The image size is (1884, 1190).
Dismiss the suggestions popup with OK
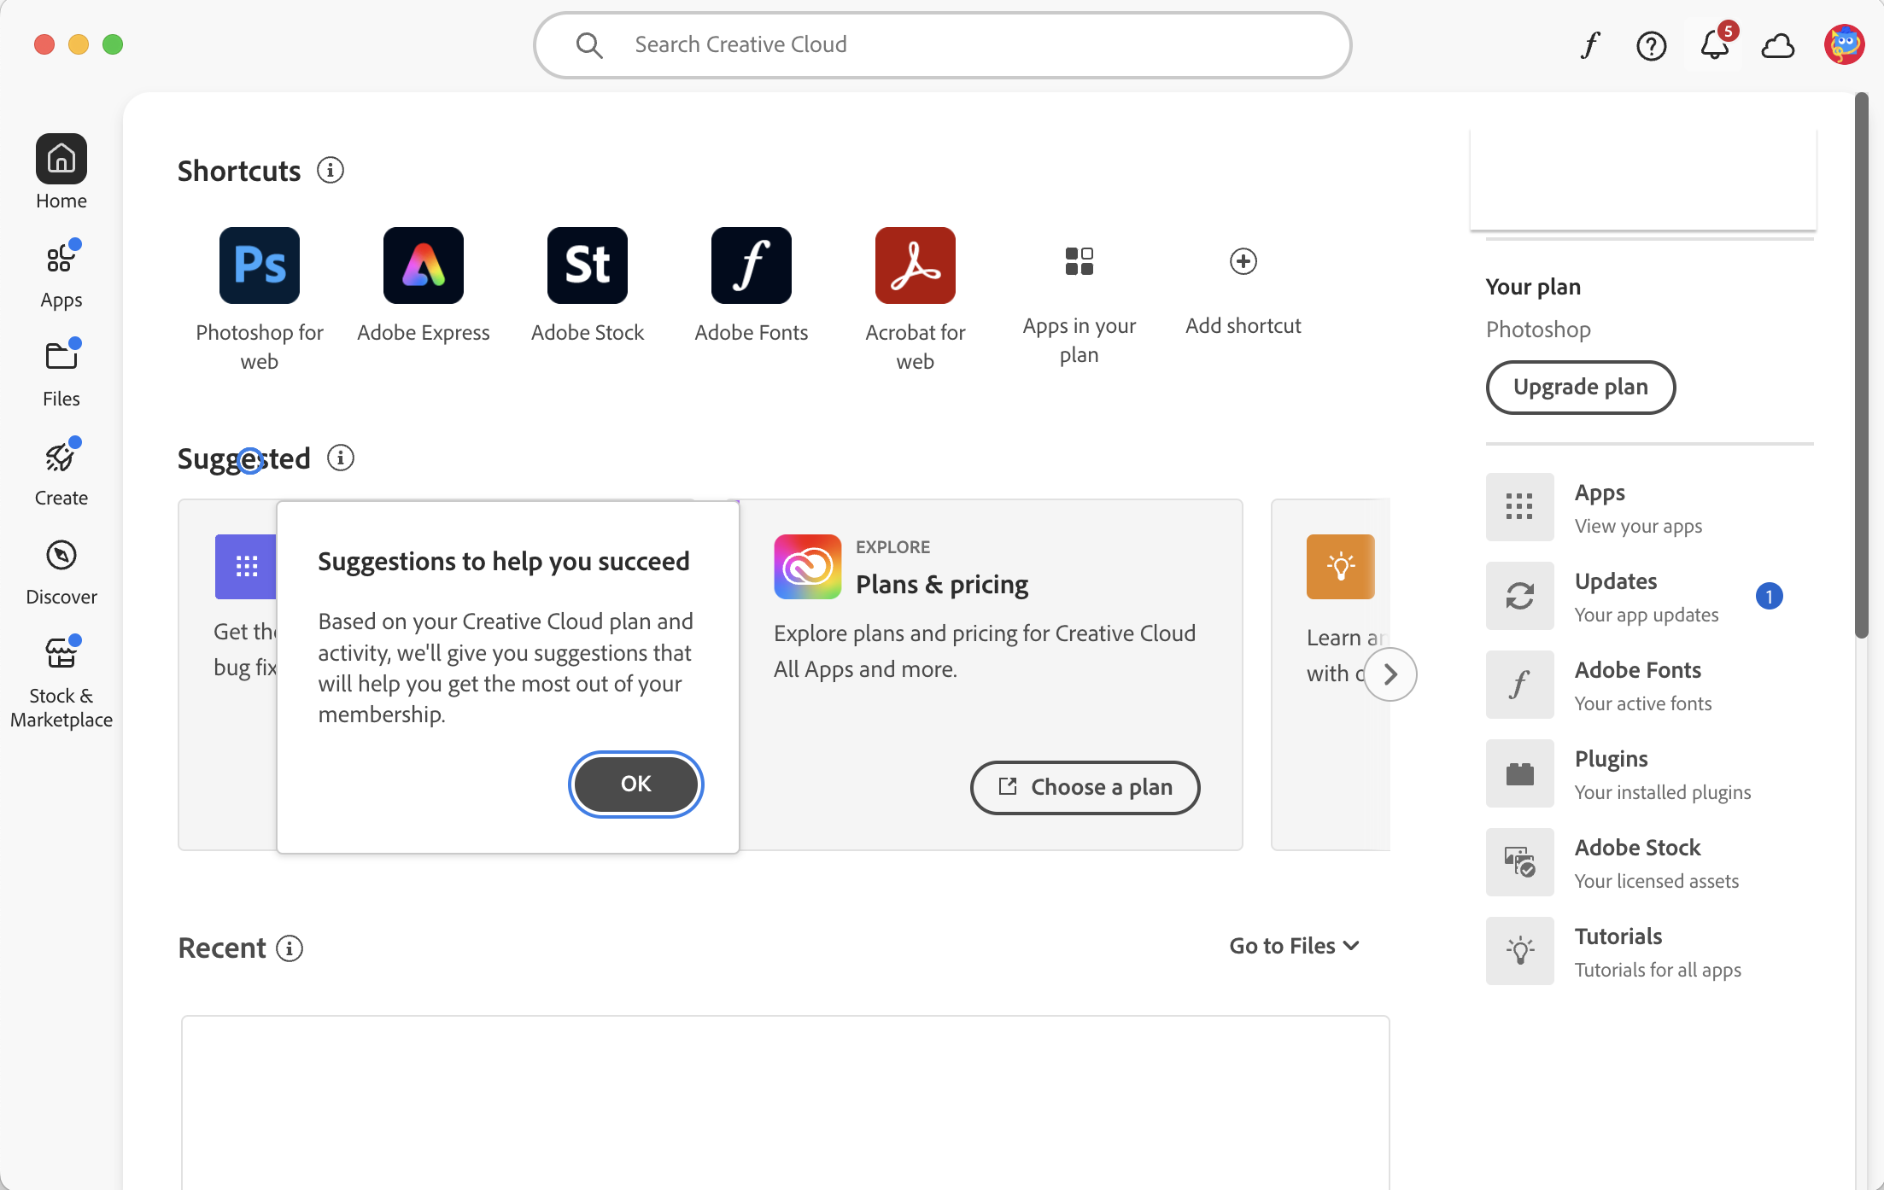pos(636,784)
